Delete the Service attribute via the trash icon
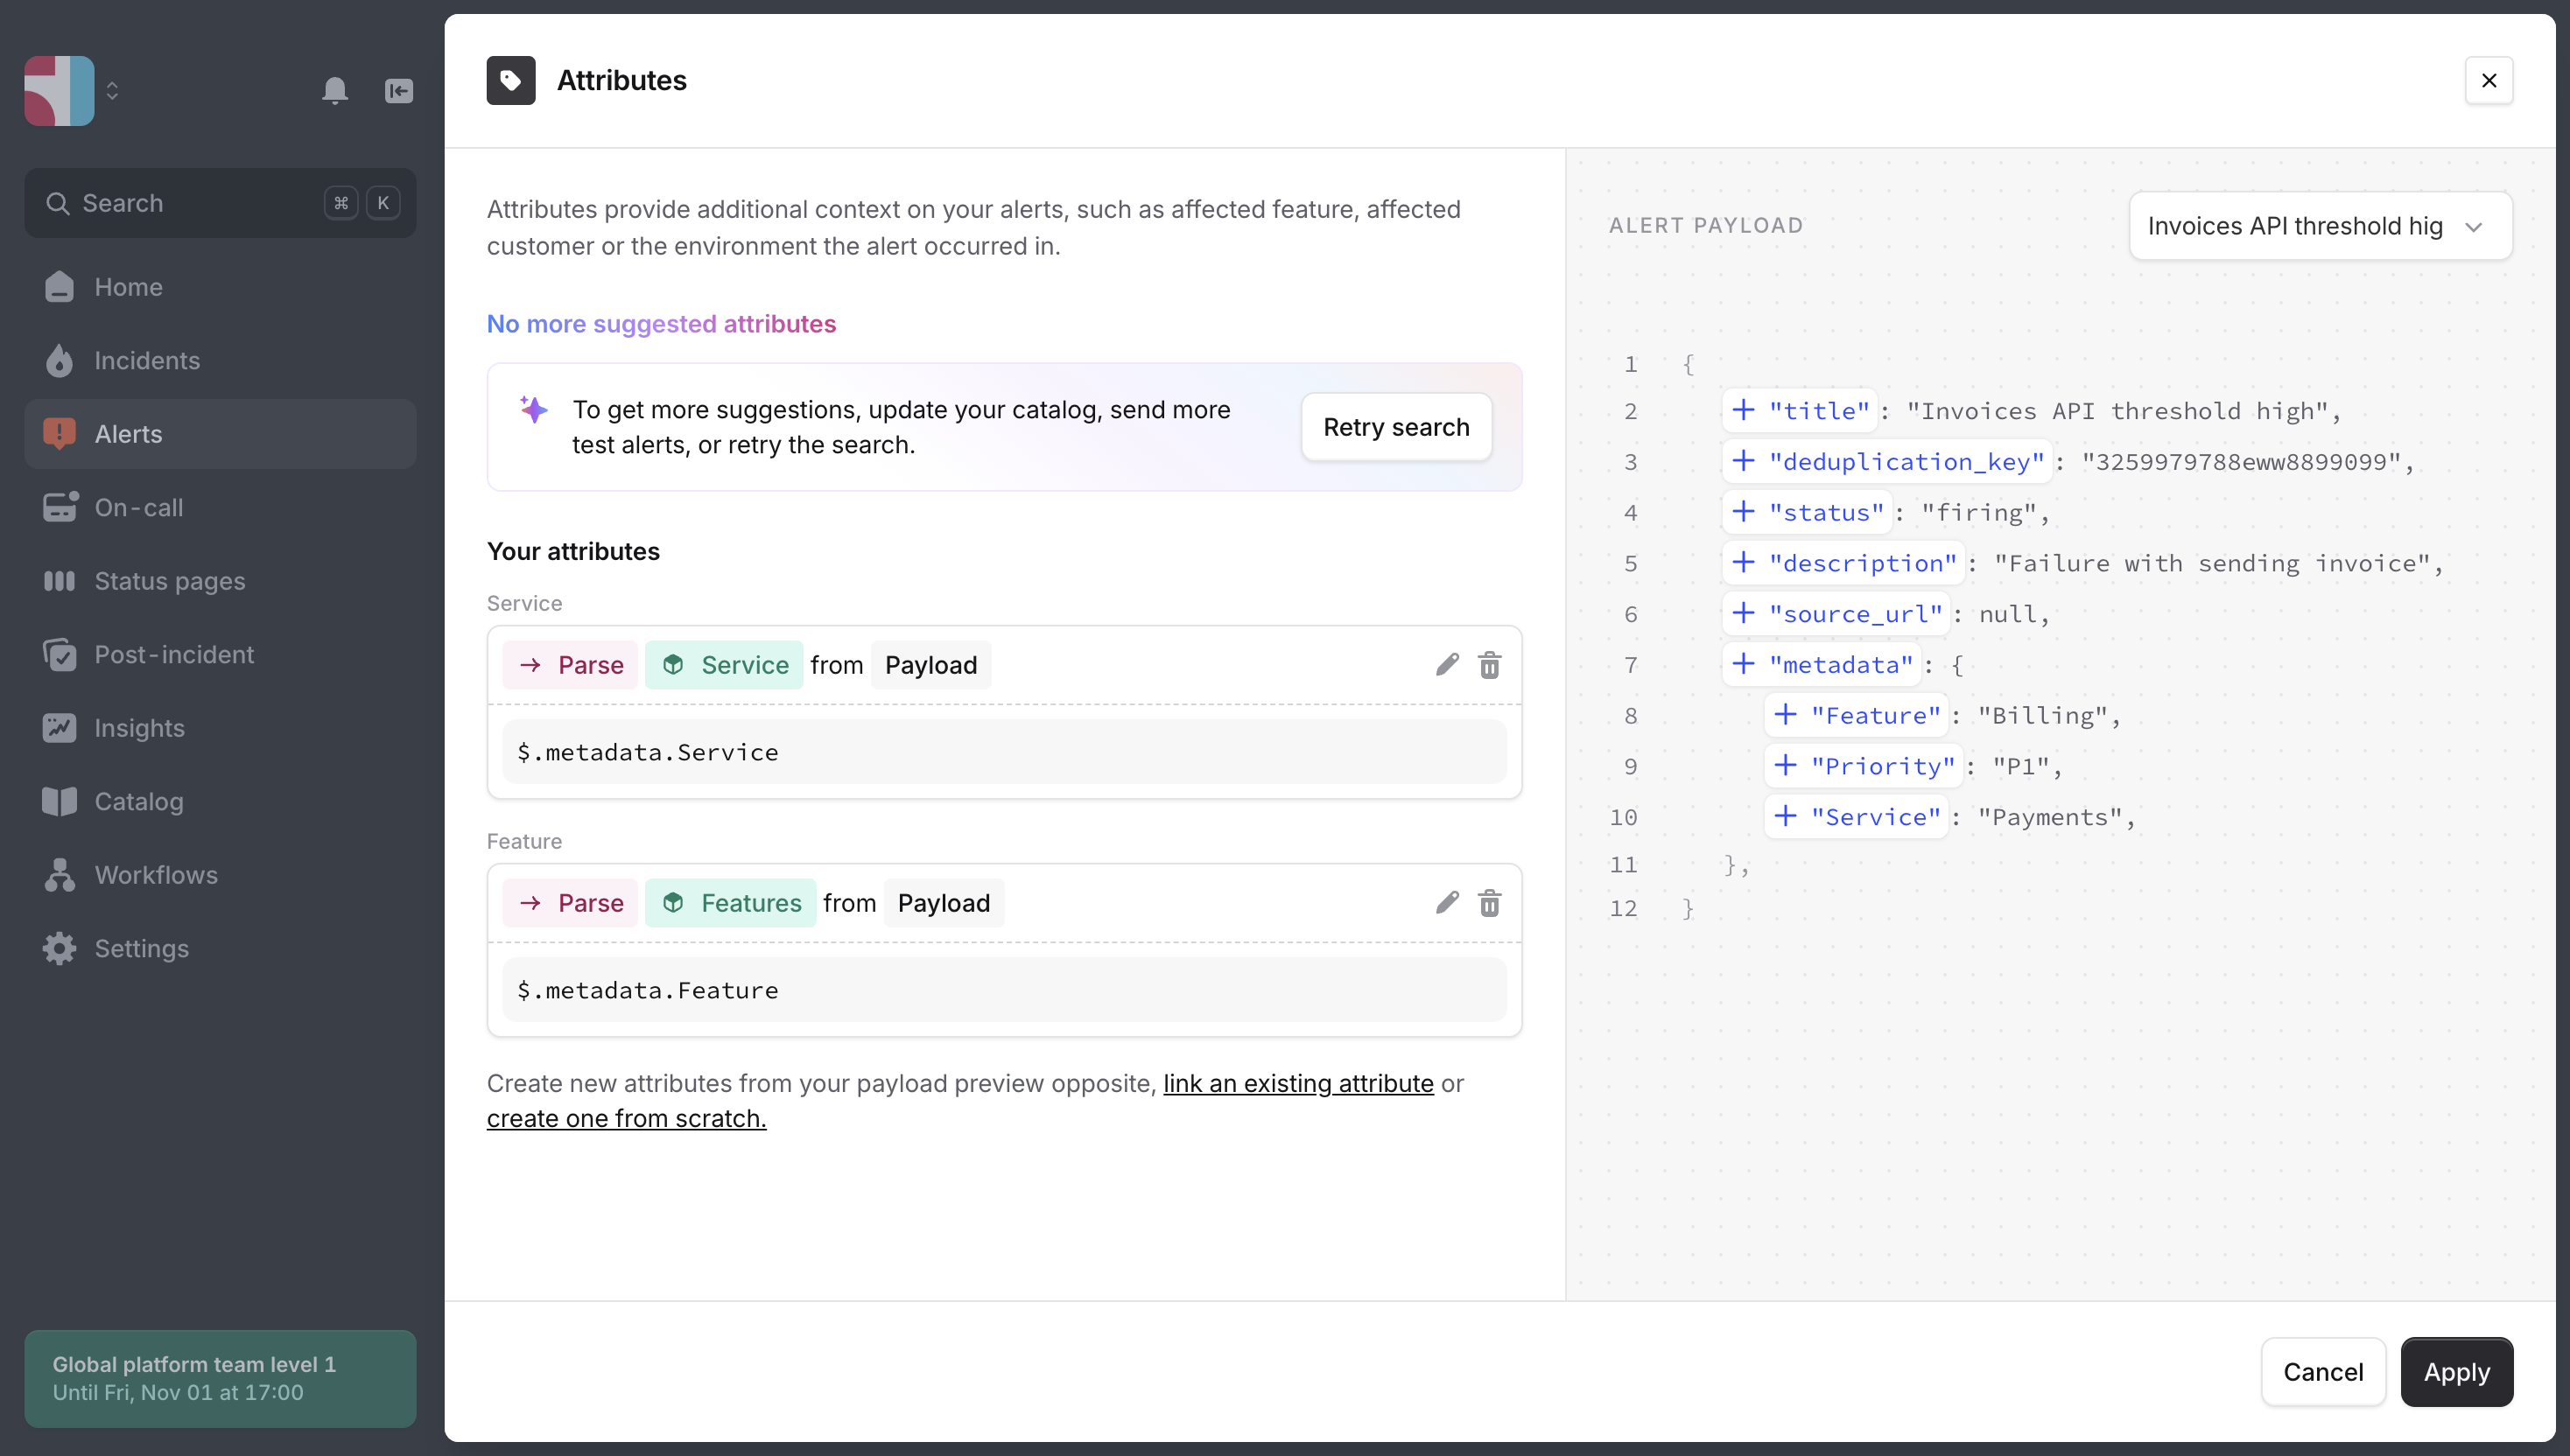The height and width of the screenshot is (1456, 2570). coord(1490,665)
